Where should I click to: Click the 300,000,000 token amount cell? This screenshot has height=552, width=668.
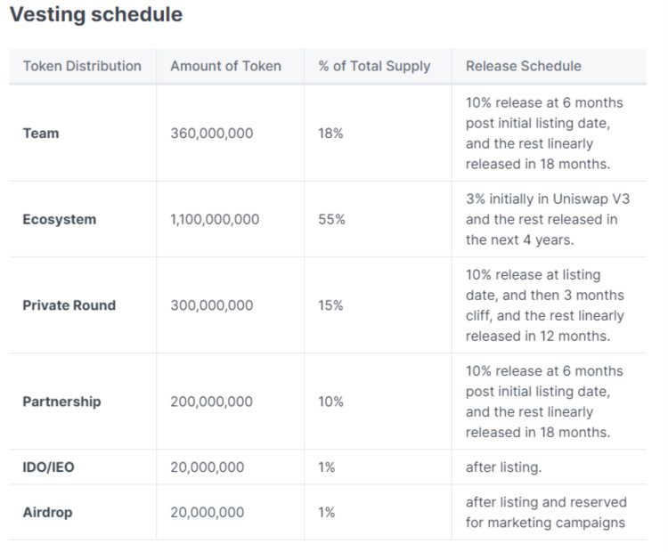[211, 305]
